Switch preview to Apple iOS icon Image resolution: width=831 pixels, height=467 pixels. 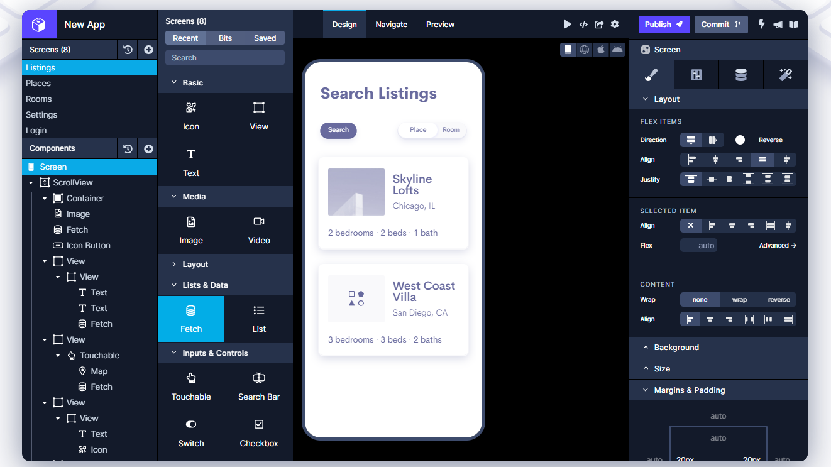(x=601, y=50)
